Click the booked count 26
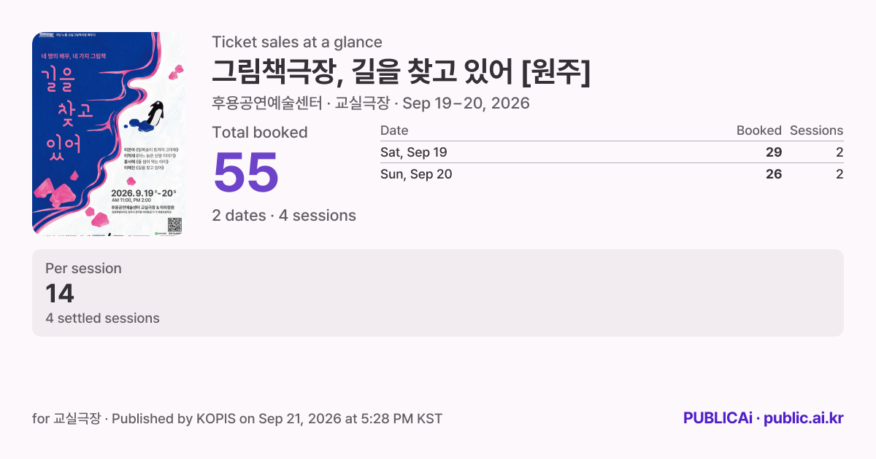The image size is (876, 459). [x=773, y=174]
